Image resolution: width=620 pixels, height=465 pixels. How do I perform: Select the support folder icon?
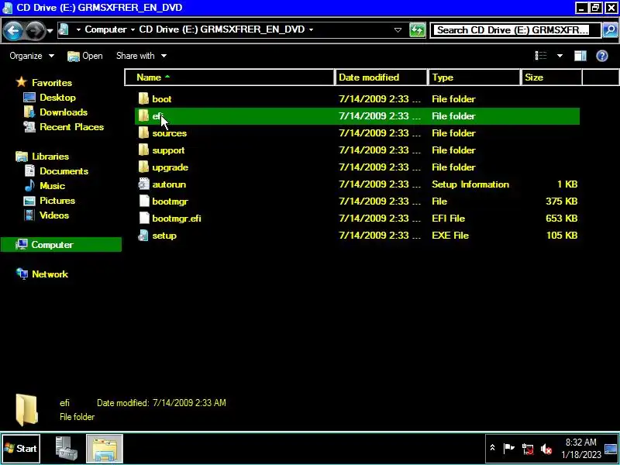point(144,150)
